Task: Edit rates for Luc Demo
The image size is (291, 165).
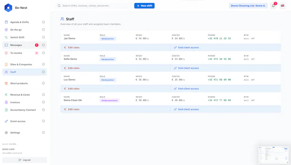Action: click(x=72, y=89)
